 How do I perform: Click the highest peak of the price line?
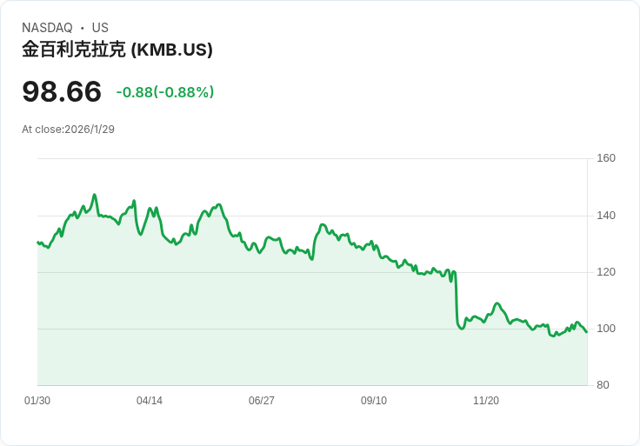95,195
